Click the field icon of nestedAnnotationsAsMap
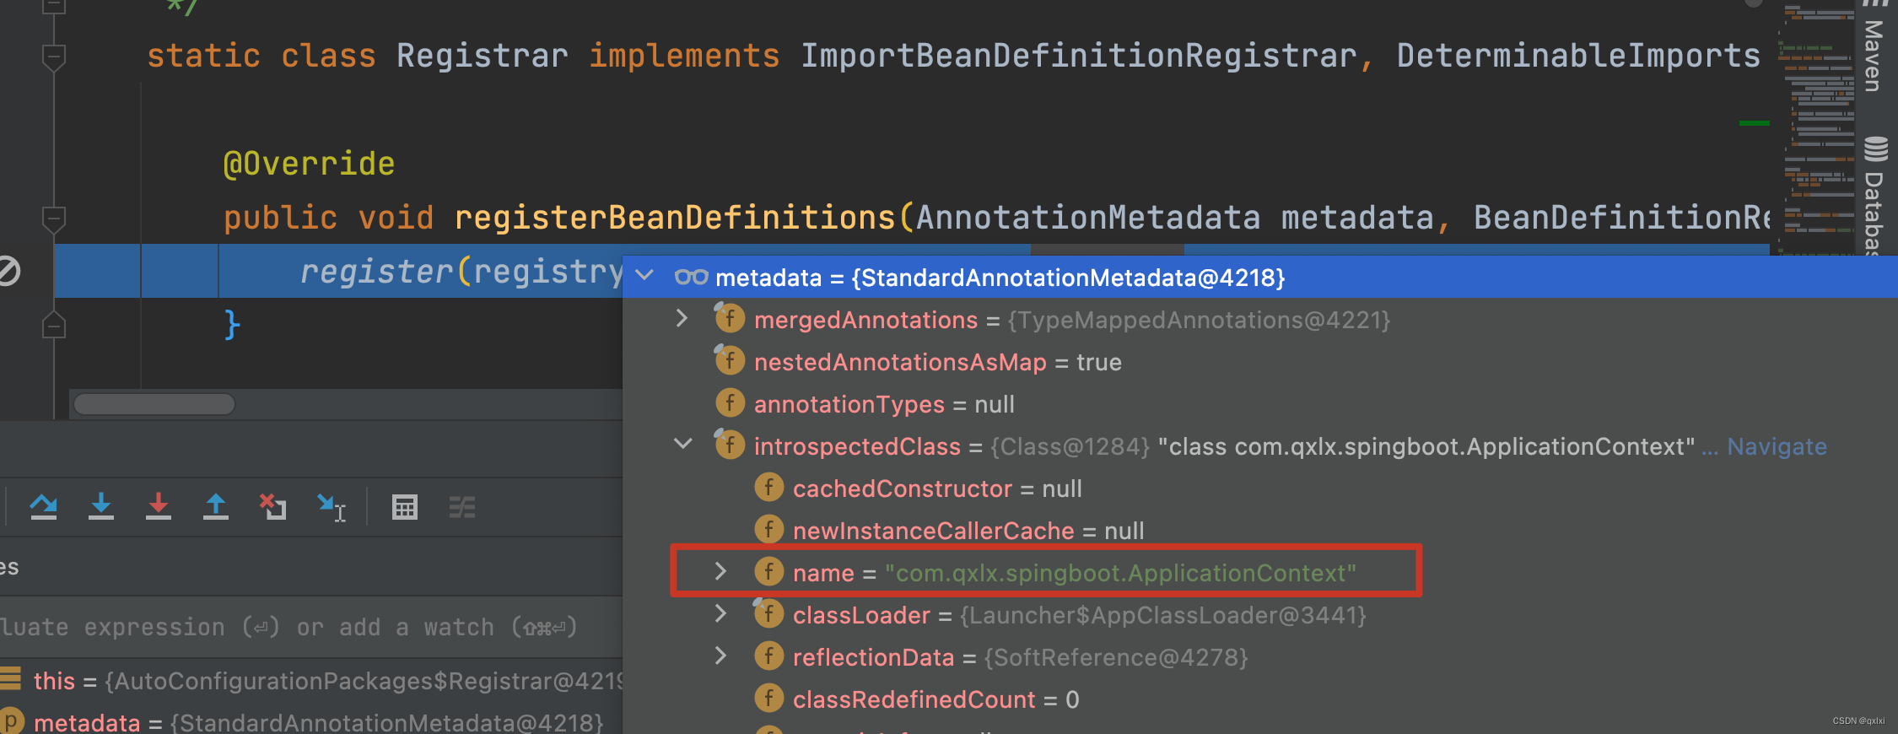The image size is (1898, 734). [730, 361]
